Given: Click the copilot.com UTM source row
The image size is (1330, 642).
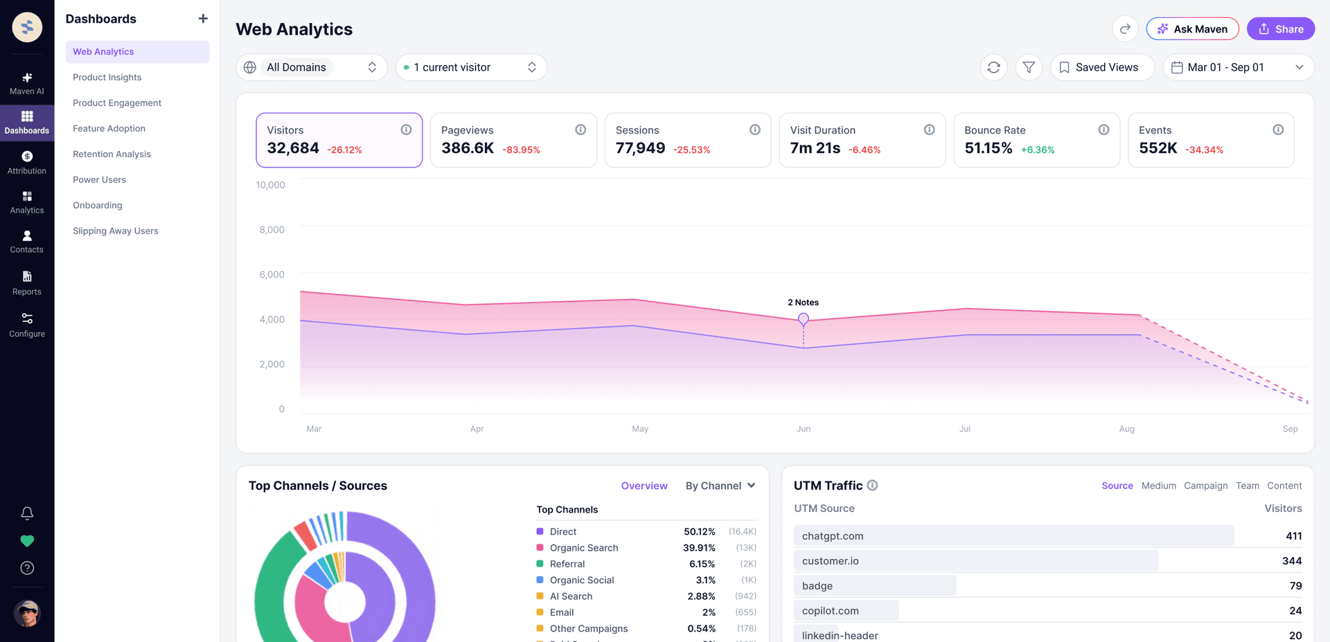Looking at the screenshot, I should pos(1048,610).
